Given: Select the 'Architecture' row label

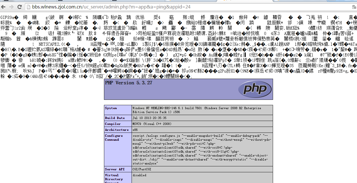Looking at the screenshot, I should point(118,130).
